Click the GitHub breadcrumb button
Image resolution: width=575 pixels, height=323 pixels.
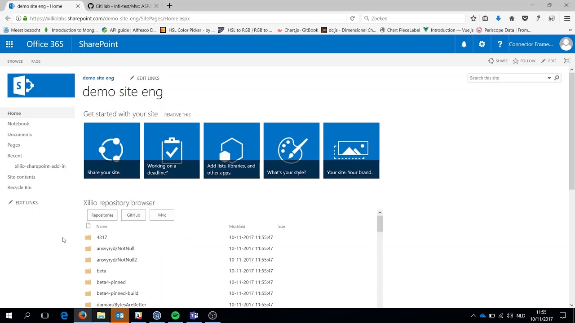tap(133, 215)
